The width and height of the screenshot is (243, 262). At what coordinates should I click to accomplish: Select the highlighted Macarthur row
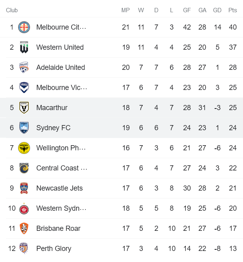pyautogui.click(x=121, y=108)
